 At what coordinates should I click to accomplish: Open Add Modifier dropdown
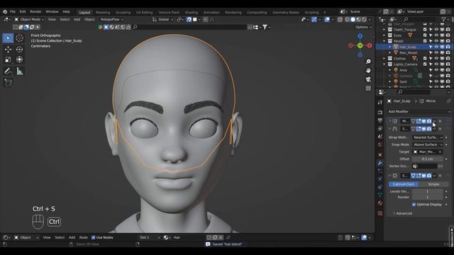pos(419,112)
